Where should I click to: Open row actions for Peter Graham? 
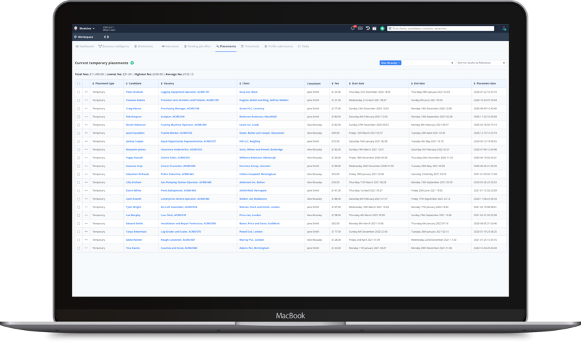click(x=86, y=92)
